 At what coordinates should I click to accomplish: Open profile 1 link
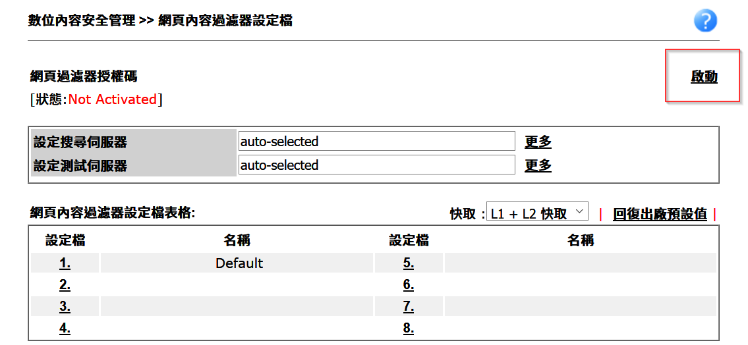(65, 263)
